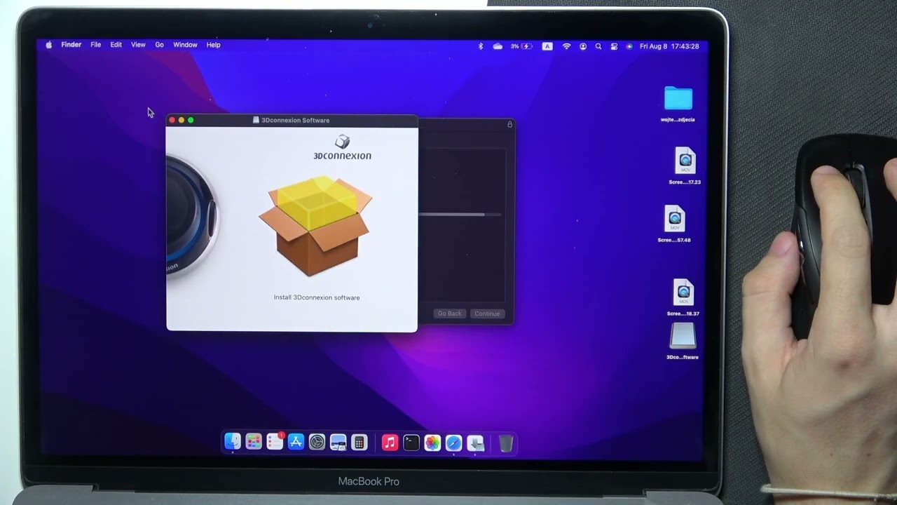The image size is (897, 505).
Task: Open Reminders from the dock
Action: [x=275, y=442]
